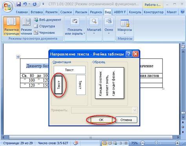The image size is (186, 146).
Task: Click the proofing errors status bar icon
Action: click(x=76, y=143)
